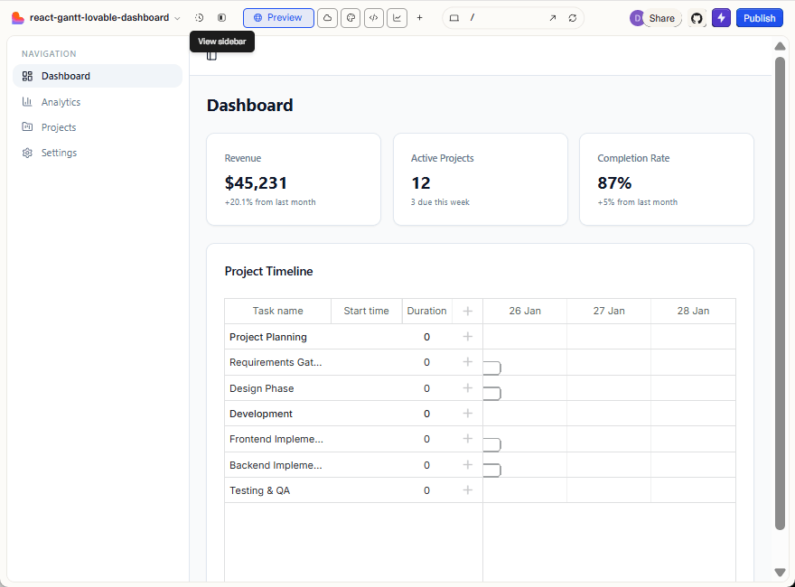This screenshot has width=795, height=587.
Task: Switch the device viewport toggle
Action: (x=454, y=16)
